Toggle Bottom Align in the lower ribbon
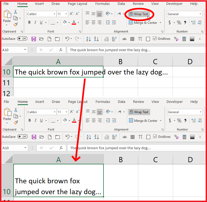 coord(100,112)
